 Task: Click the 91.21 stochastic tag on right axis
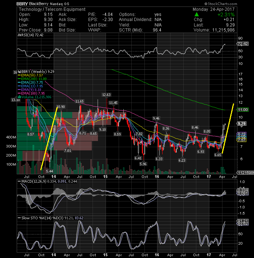click(242, 221)
